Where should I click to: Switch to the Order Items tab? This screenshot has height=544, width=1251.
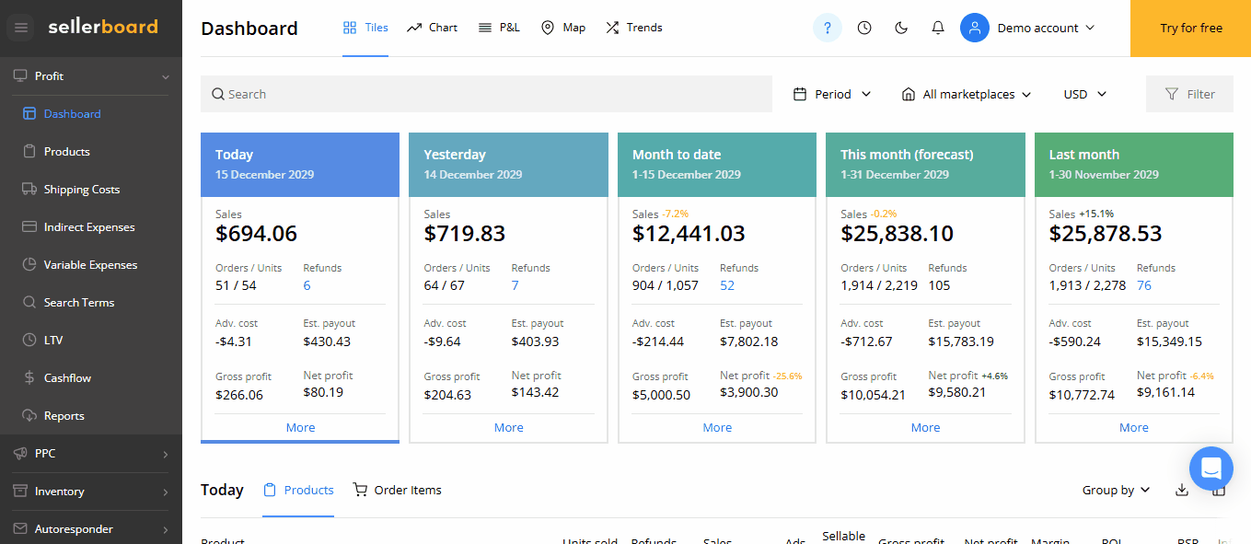[398, 490]
